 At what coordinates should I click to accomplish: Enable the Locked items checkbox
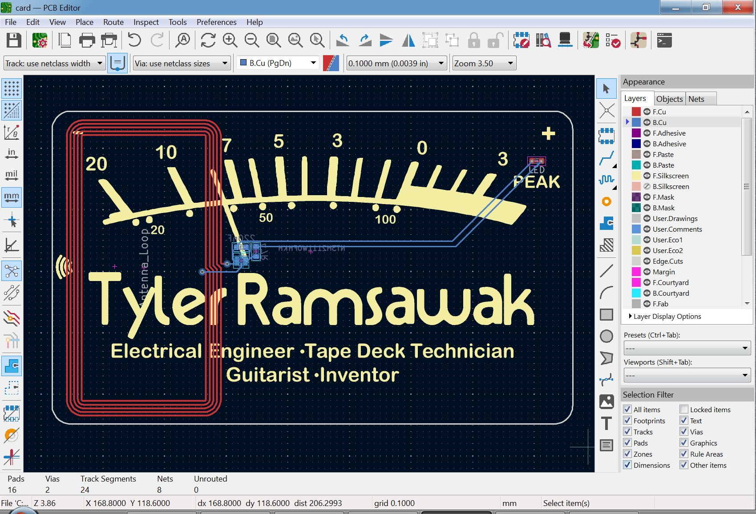(684, 409)
